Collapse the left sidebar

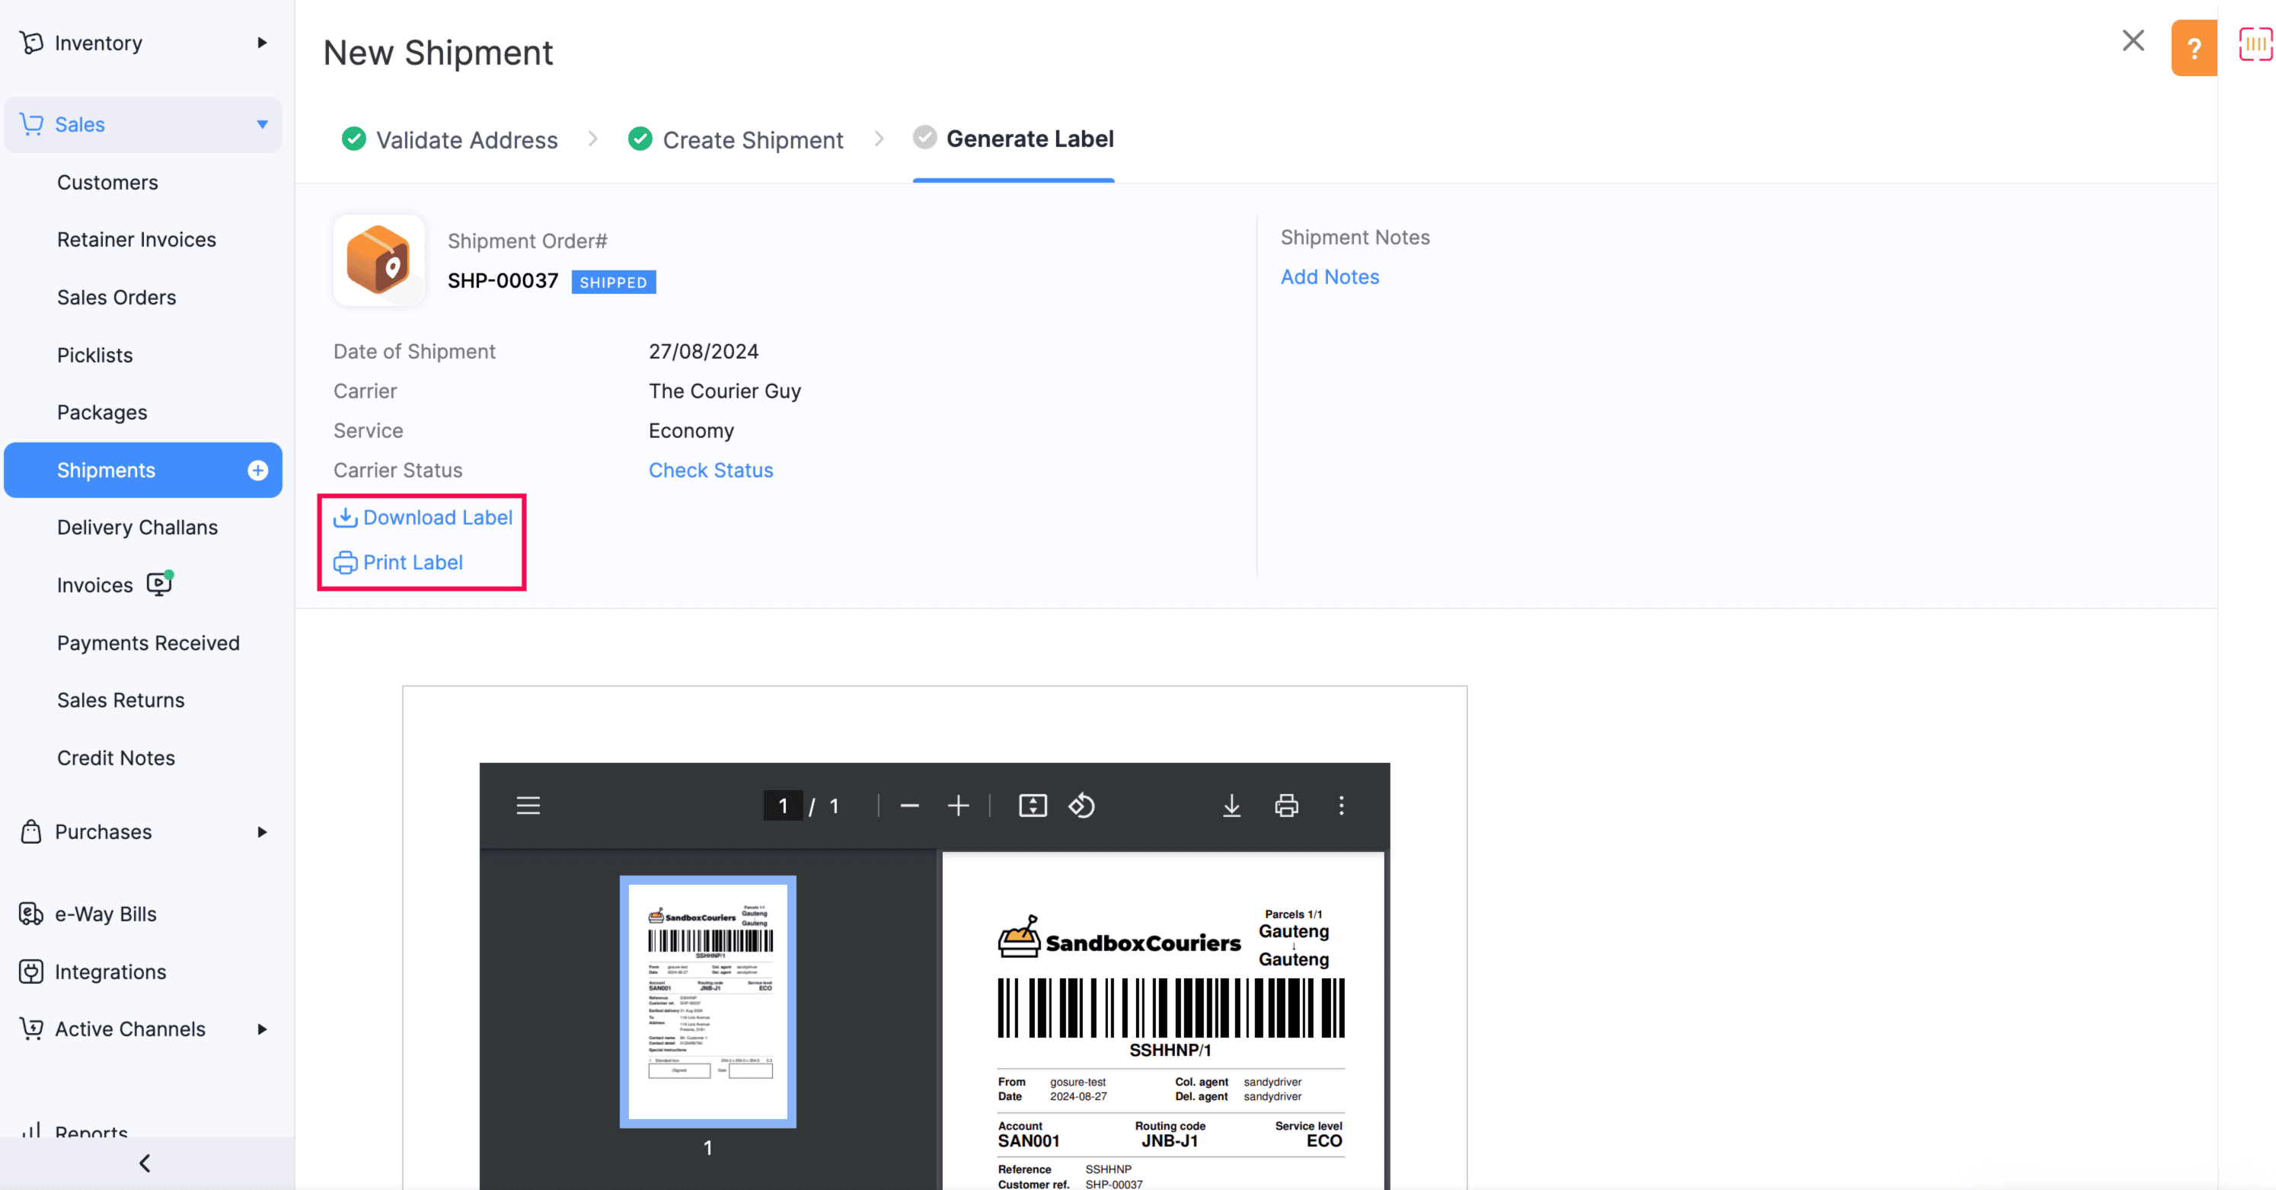[144, 1163]
